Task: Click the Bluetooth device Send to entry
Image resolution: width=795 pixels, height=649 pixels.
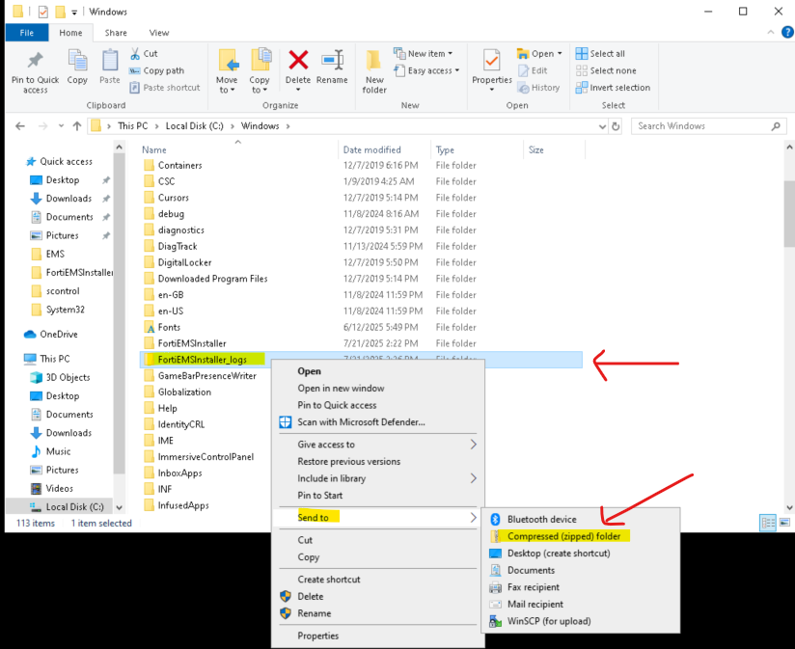Action: pyautogui.click(x=580, y=520)
